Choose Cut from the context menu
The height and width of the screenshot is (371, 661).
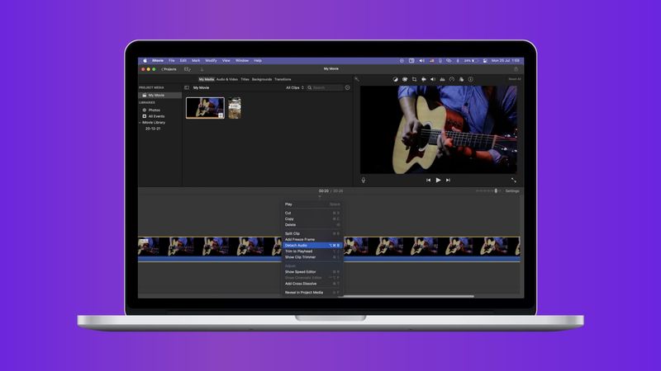pyautogui.click(x=312, y=213)
